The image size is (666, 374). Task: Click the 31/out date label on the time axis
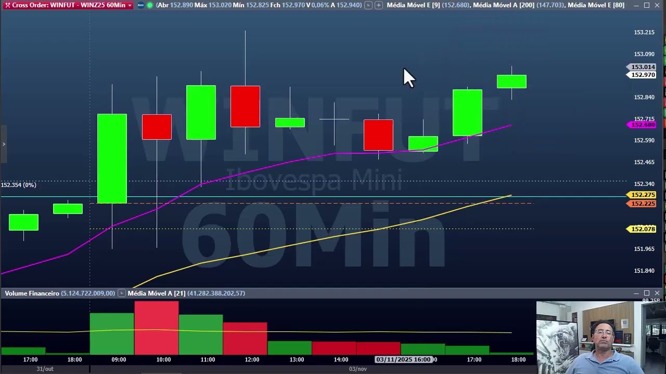tap(45, 369)
